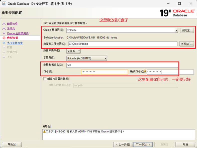Go to 系统类 step in sidebar

click(x=11, y=28)
